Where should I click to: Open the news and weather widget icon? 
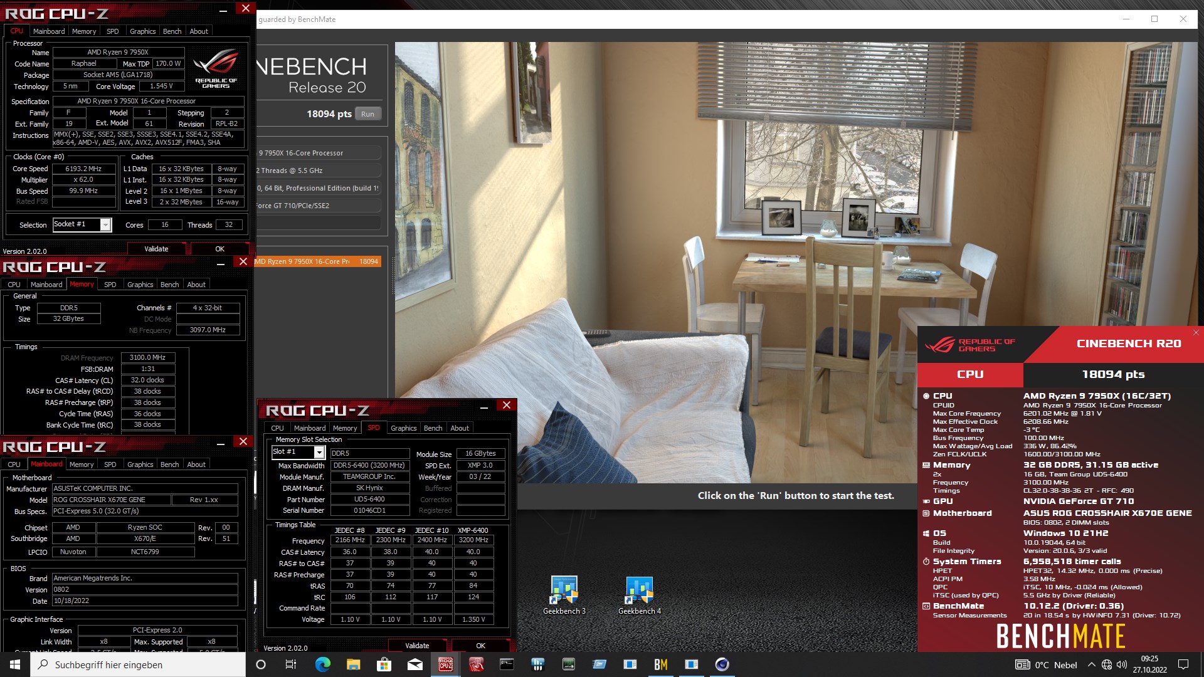tap(1023, 664)
